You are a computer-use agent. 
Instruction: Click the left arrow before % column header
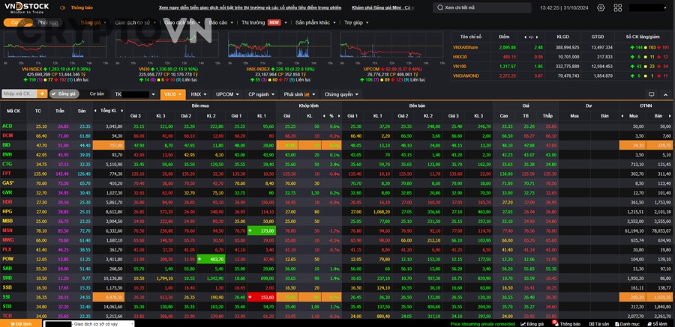pos(324,116)
